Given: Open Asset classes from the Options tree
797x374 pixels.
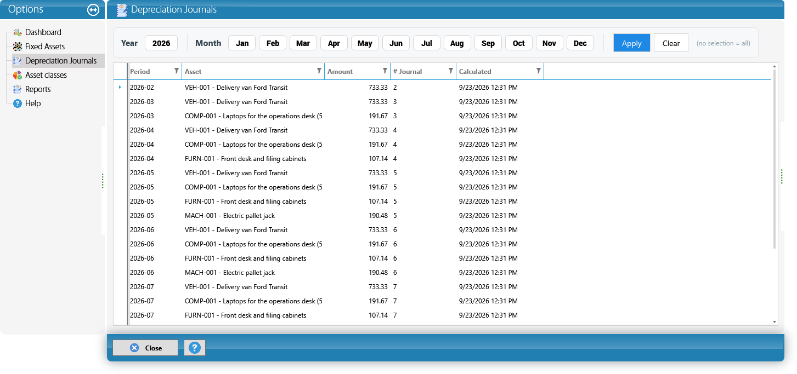Looking at the screenshot, I should click(x=46, y=75).
